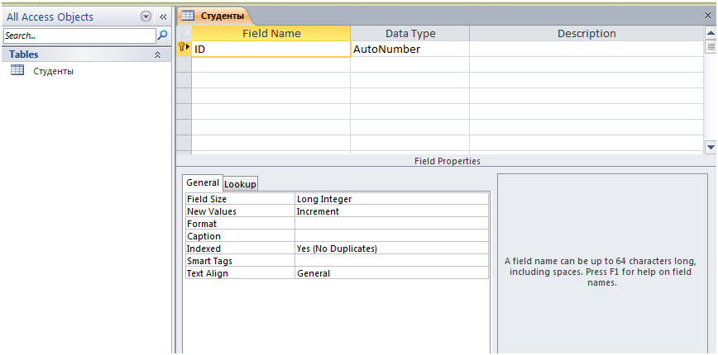Switch to the Lookup properties tab

(x=241, y=183)
